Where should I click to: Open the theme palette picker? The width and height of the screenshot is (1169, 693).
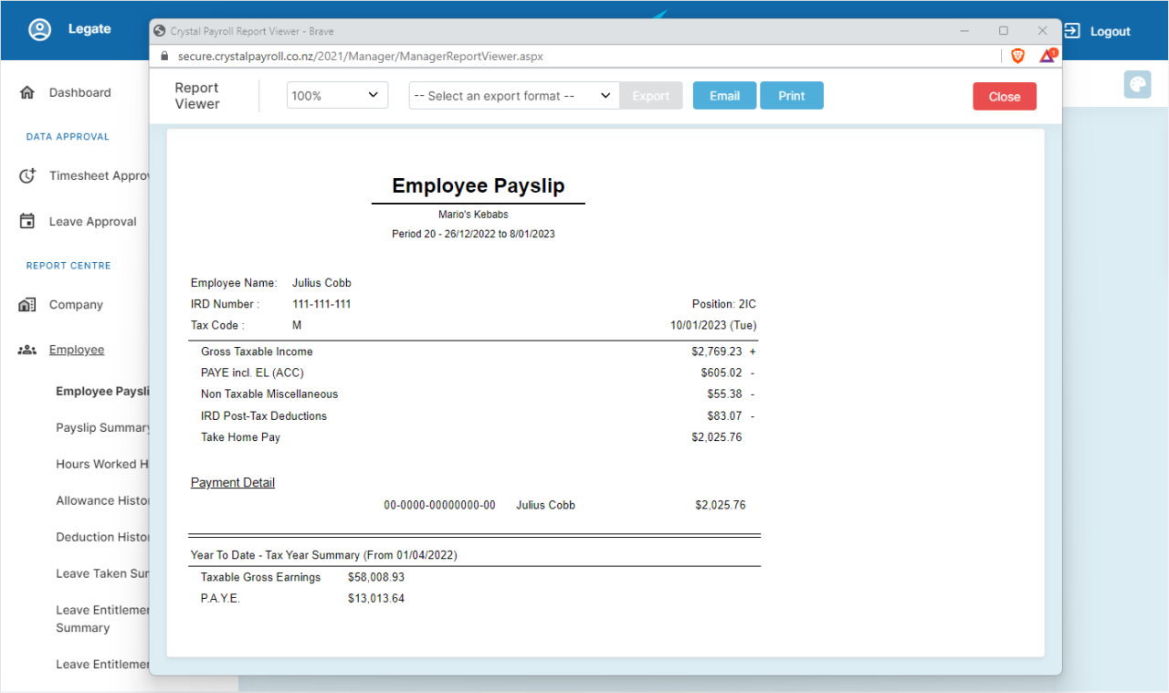pyautogui.click(x=1137, y=84)
